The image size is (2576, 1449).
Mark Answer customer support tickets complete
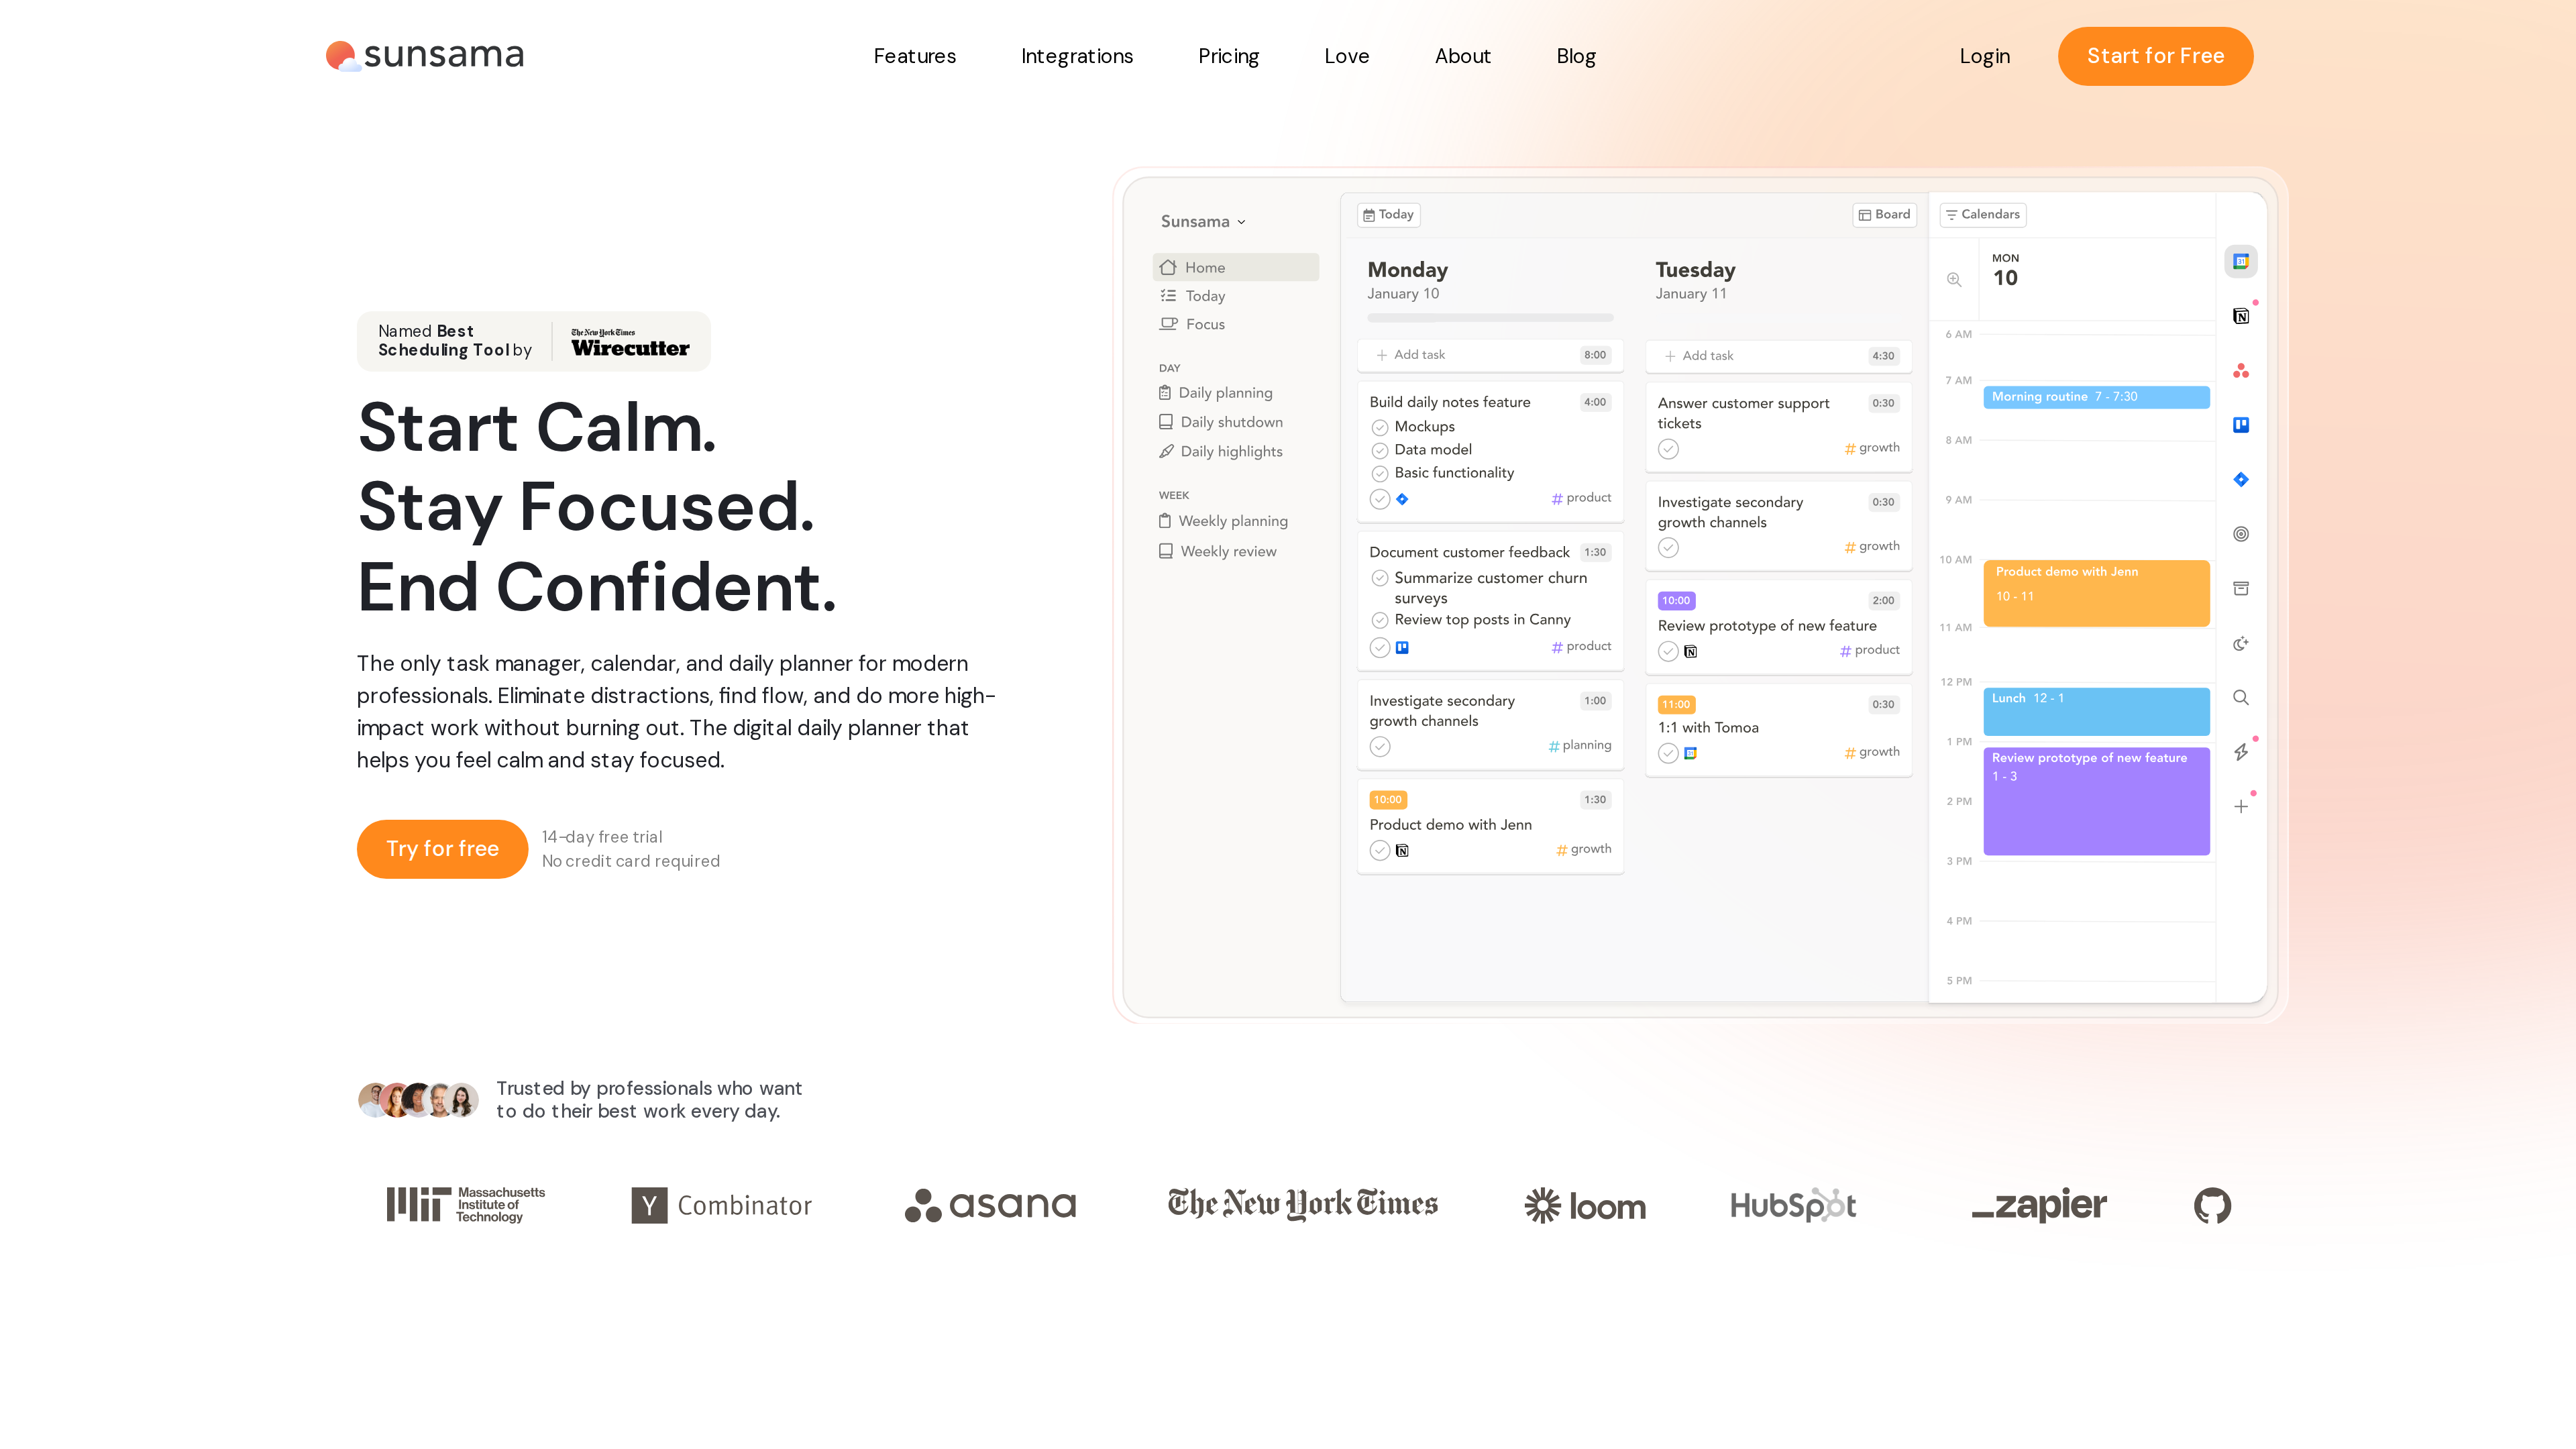pyautogui.click(x=1668, y=449)
